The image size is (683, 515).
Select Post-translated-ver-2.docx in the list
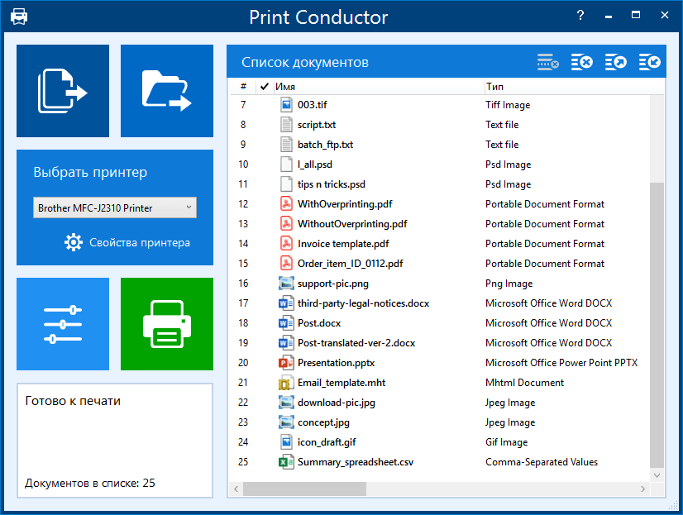(x=356, y=342)
